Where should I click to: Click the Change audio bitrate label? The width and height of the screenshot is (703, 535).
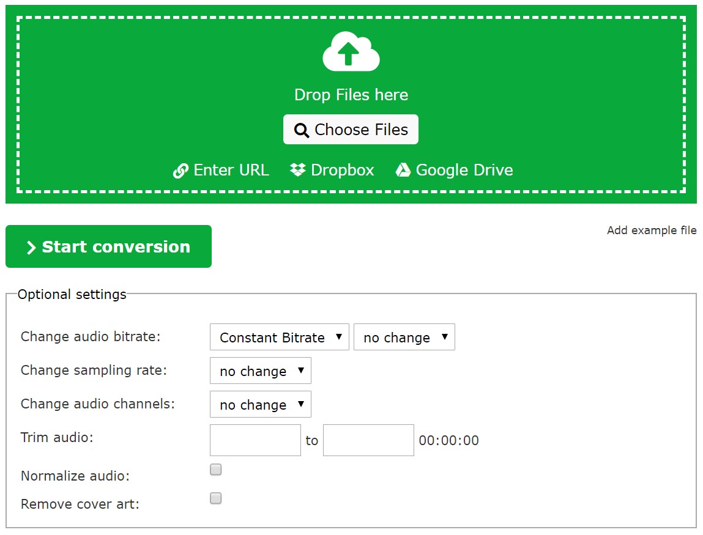91,336
